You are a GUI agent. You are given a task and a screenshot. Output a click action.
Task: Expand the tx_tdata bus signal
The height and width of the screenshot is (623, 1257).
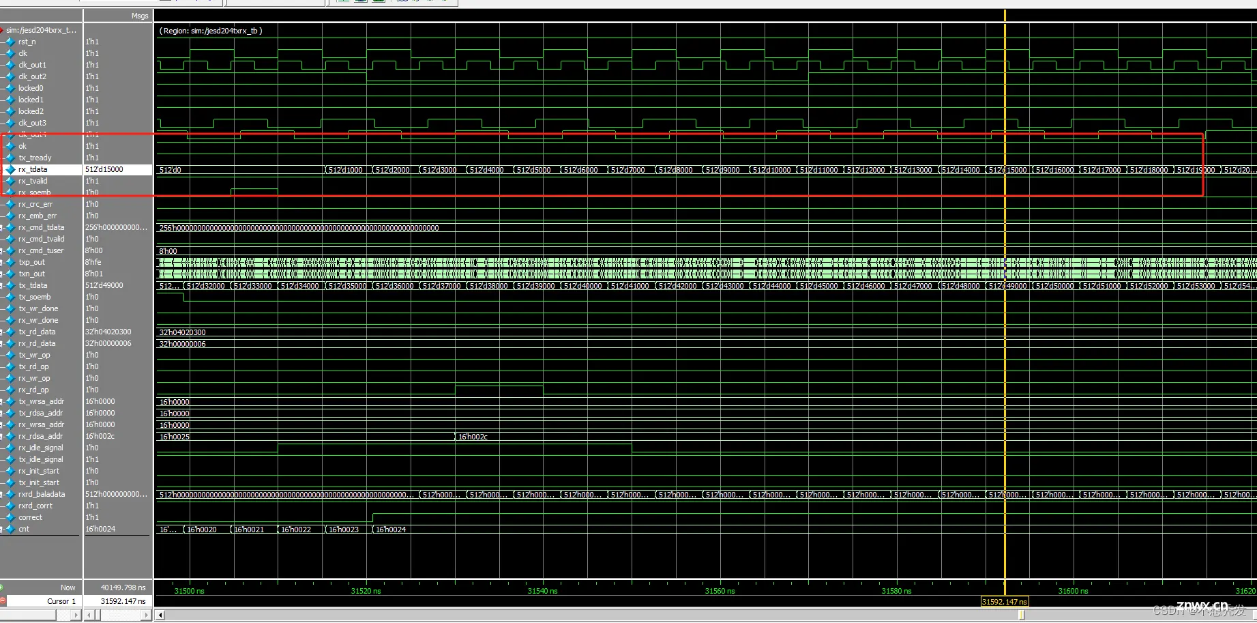point(2,285)
